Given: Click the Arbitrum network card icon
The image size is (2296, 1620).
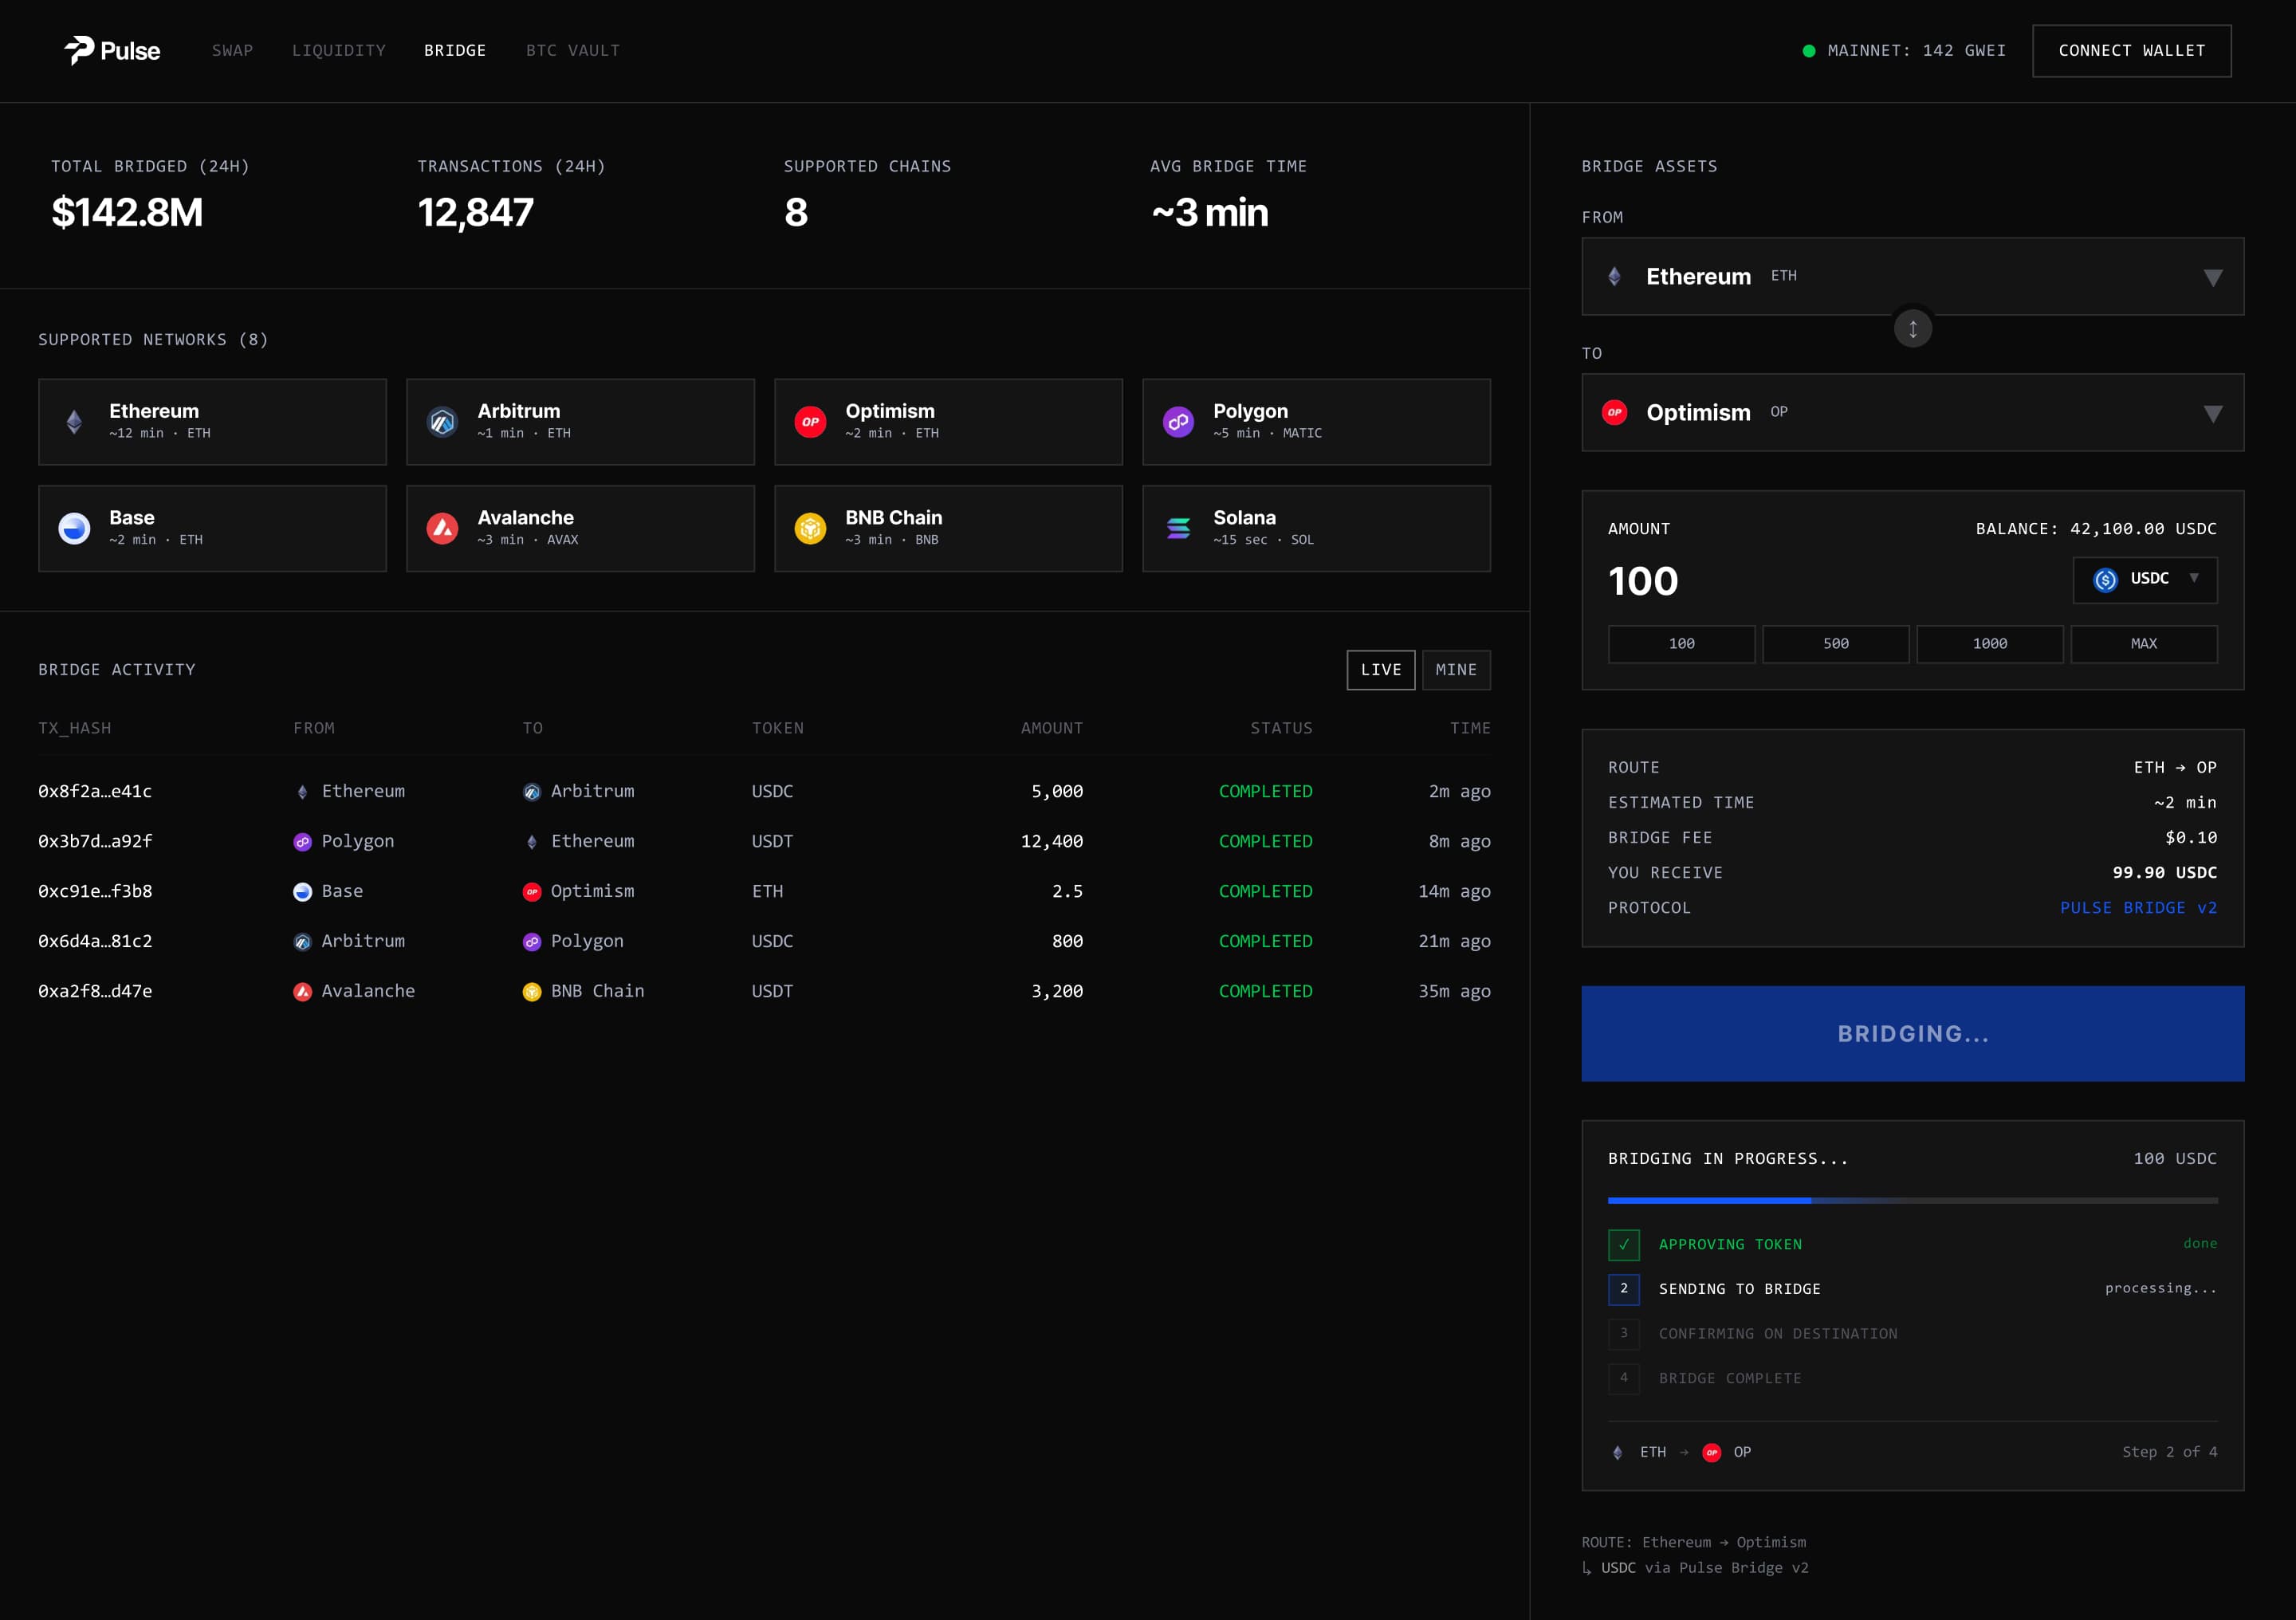Looking at the screenshot, I should 442,422.
